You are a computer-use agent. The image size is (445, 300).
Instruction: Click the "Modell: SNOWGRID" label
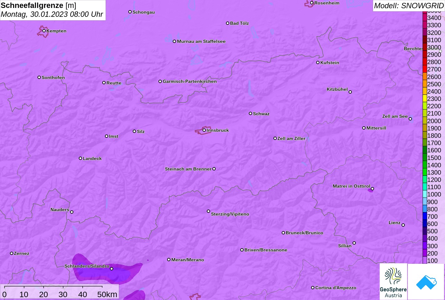(409, 5)
